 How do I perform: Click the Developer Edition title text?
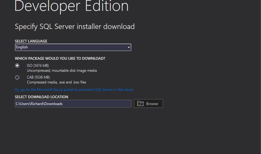point(71,7)
